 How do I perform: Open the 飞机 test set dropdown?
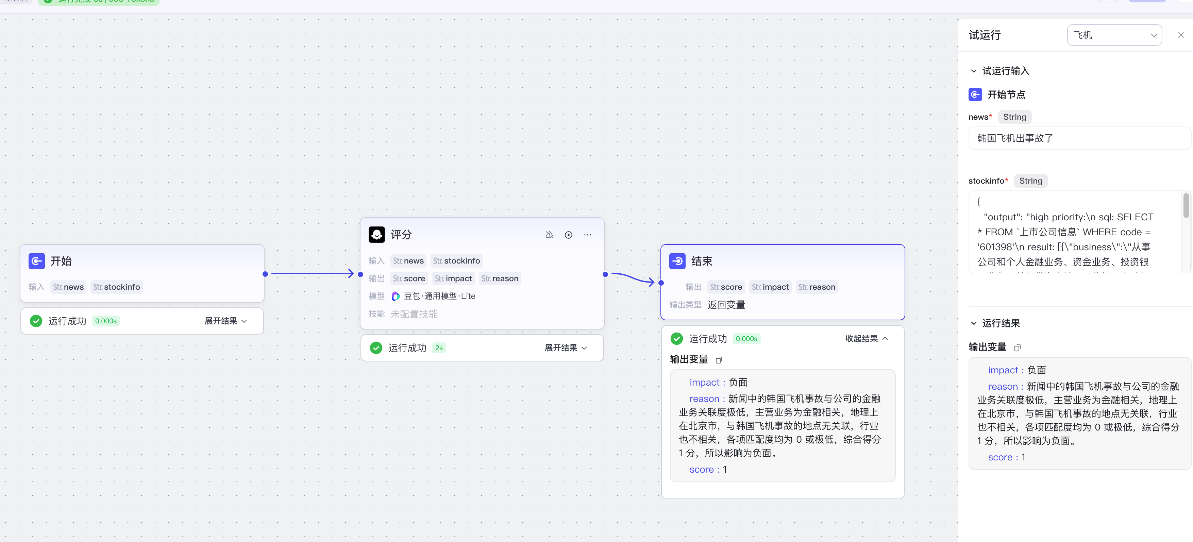1114,35
